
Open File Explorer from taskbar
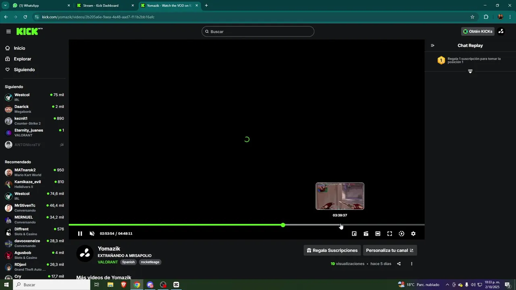point(110,285)
